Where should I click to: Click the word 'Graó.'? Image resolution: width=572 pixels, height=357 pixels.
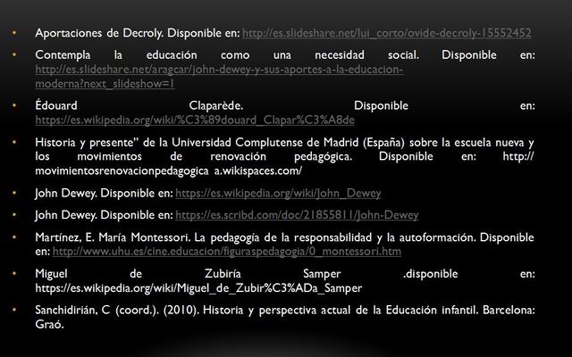point(50,325)
